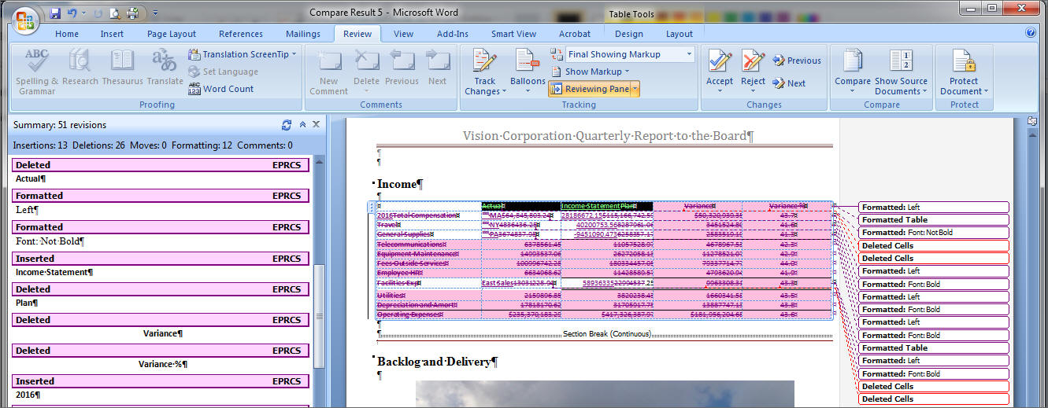Open the Thesaurus tool

122,61
